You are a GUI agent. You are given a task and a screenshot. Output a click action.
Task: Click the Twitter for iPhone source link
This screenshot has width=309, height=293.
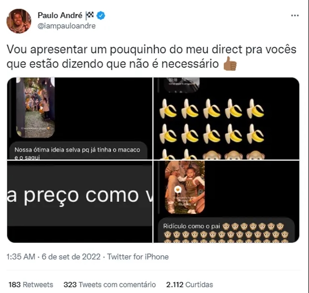click(138, 257)
